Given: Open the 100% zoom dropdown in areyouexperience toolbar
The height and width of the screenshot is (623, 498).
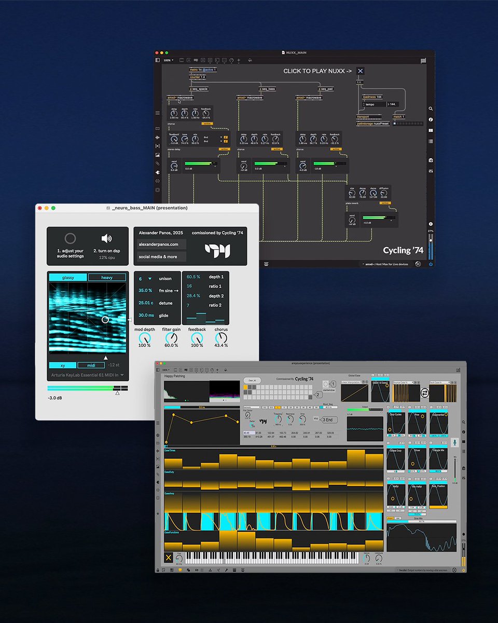Looking at the screenshot, I should pyautogui.click(x=165, y=370).
